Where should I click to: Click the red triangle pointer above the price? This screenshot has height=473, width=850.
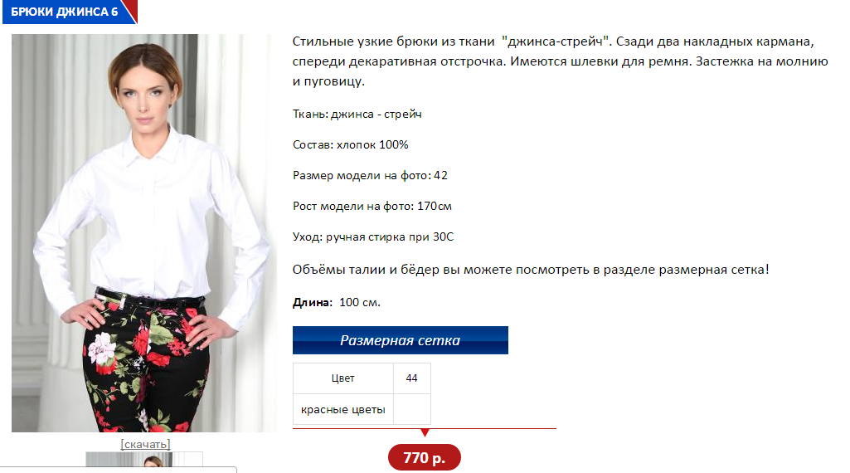(x=425, y=432)
